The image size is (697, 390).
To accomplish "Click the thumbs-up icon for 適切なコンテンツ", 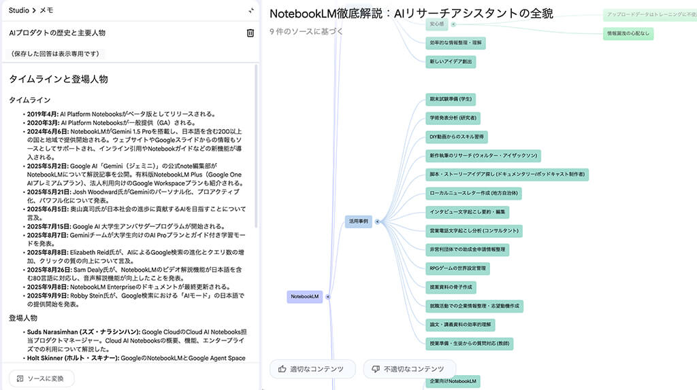I will click(282, 369).
